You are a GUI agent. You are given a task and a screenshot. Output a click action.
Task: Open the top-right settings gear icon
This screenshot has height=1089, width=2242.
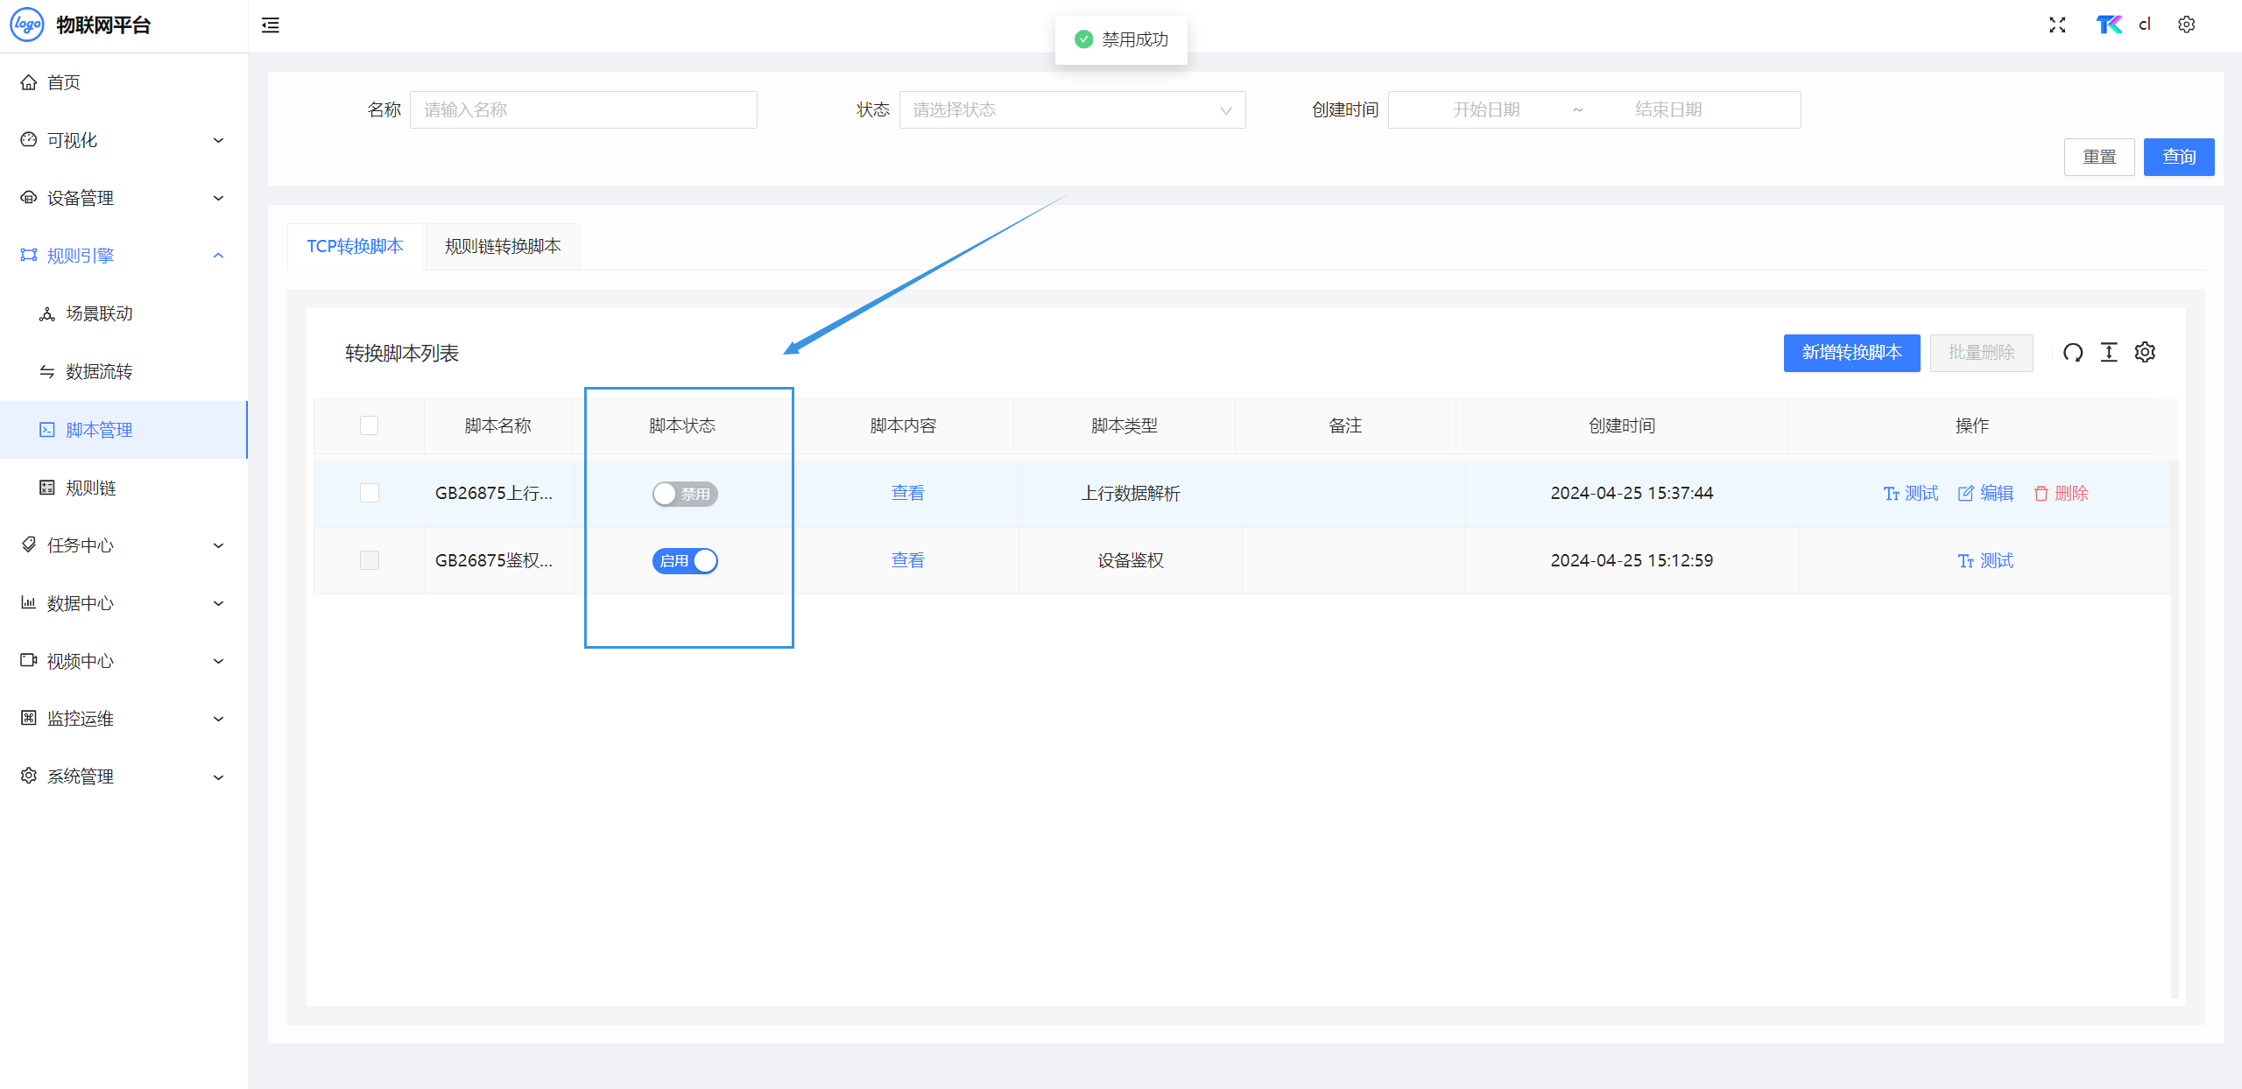pyautogui.click(x=2186, y=25)
